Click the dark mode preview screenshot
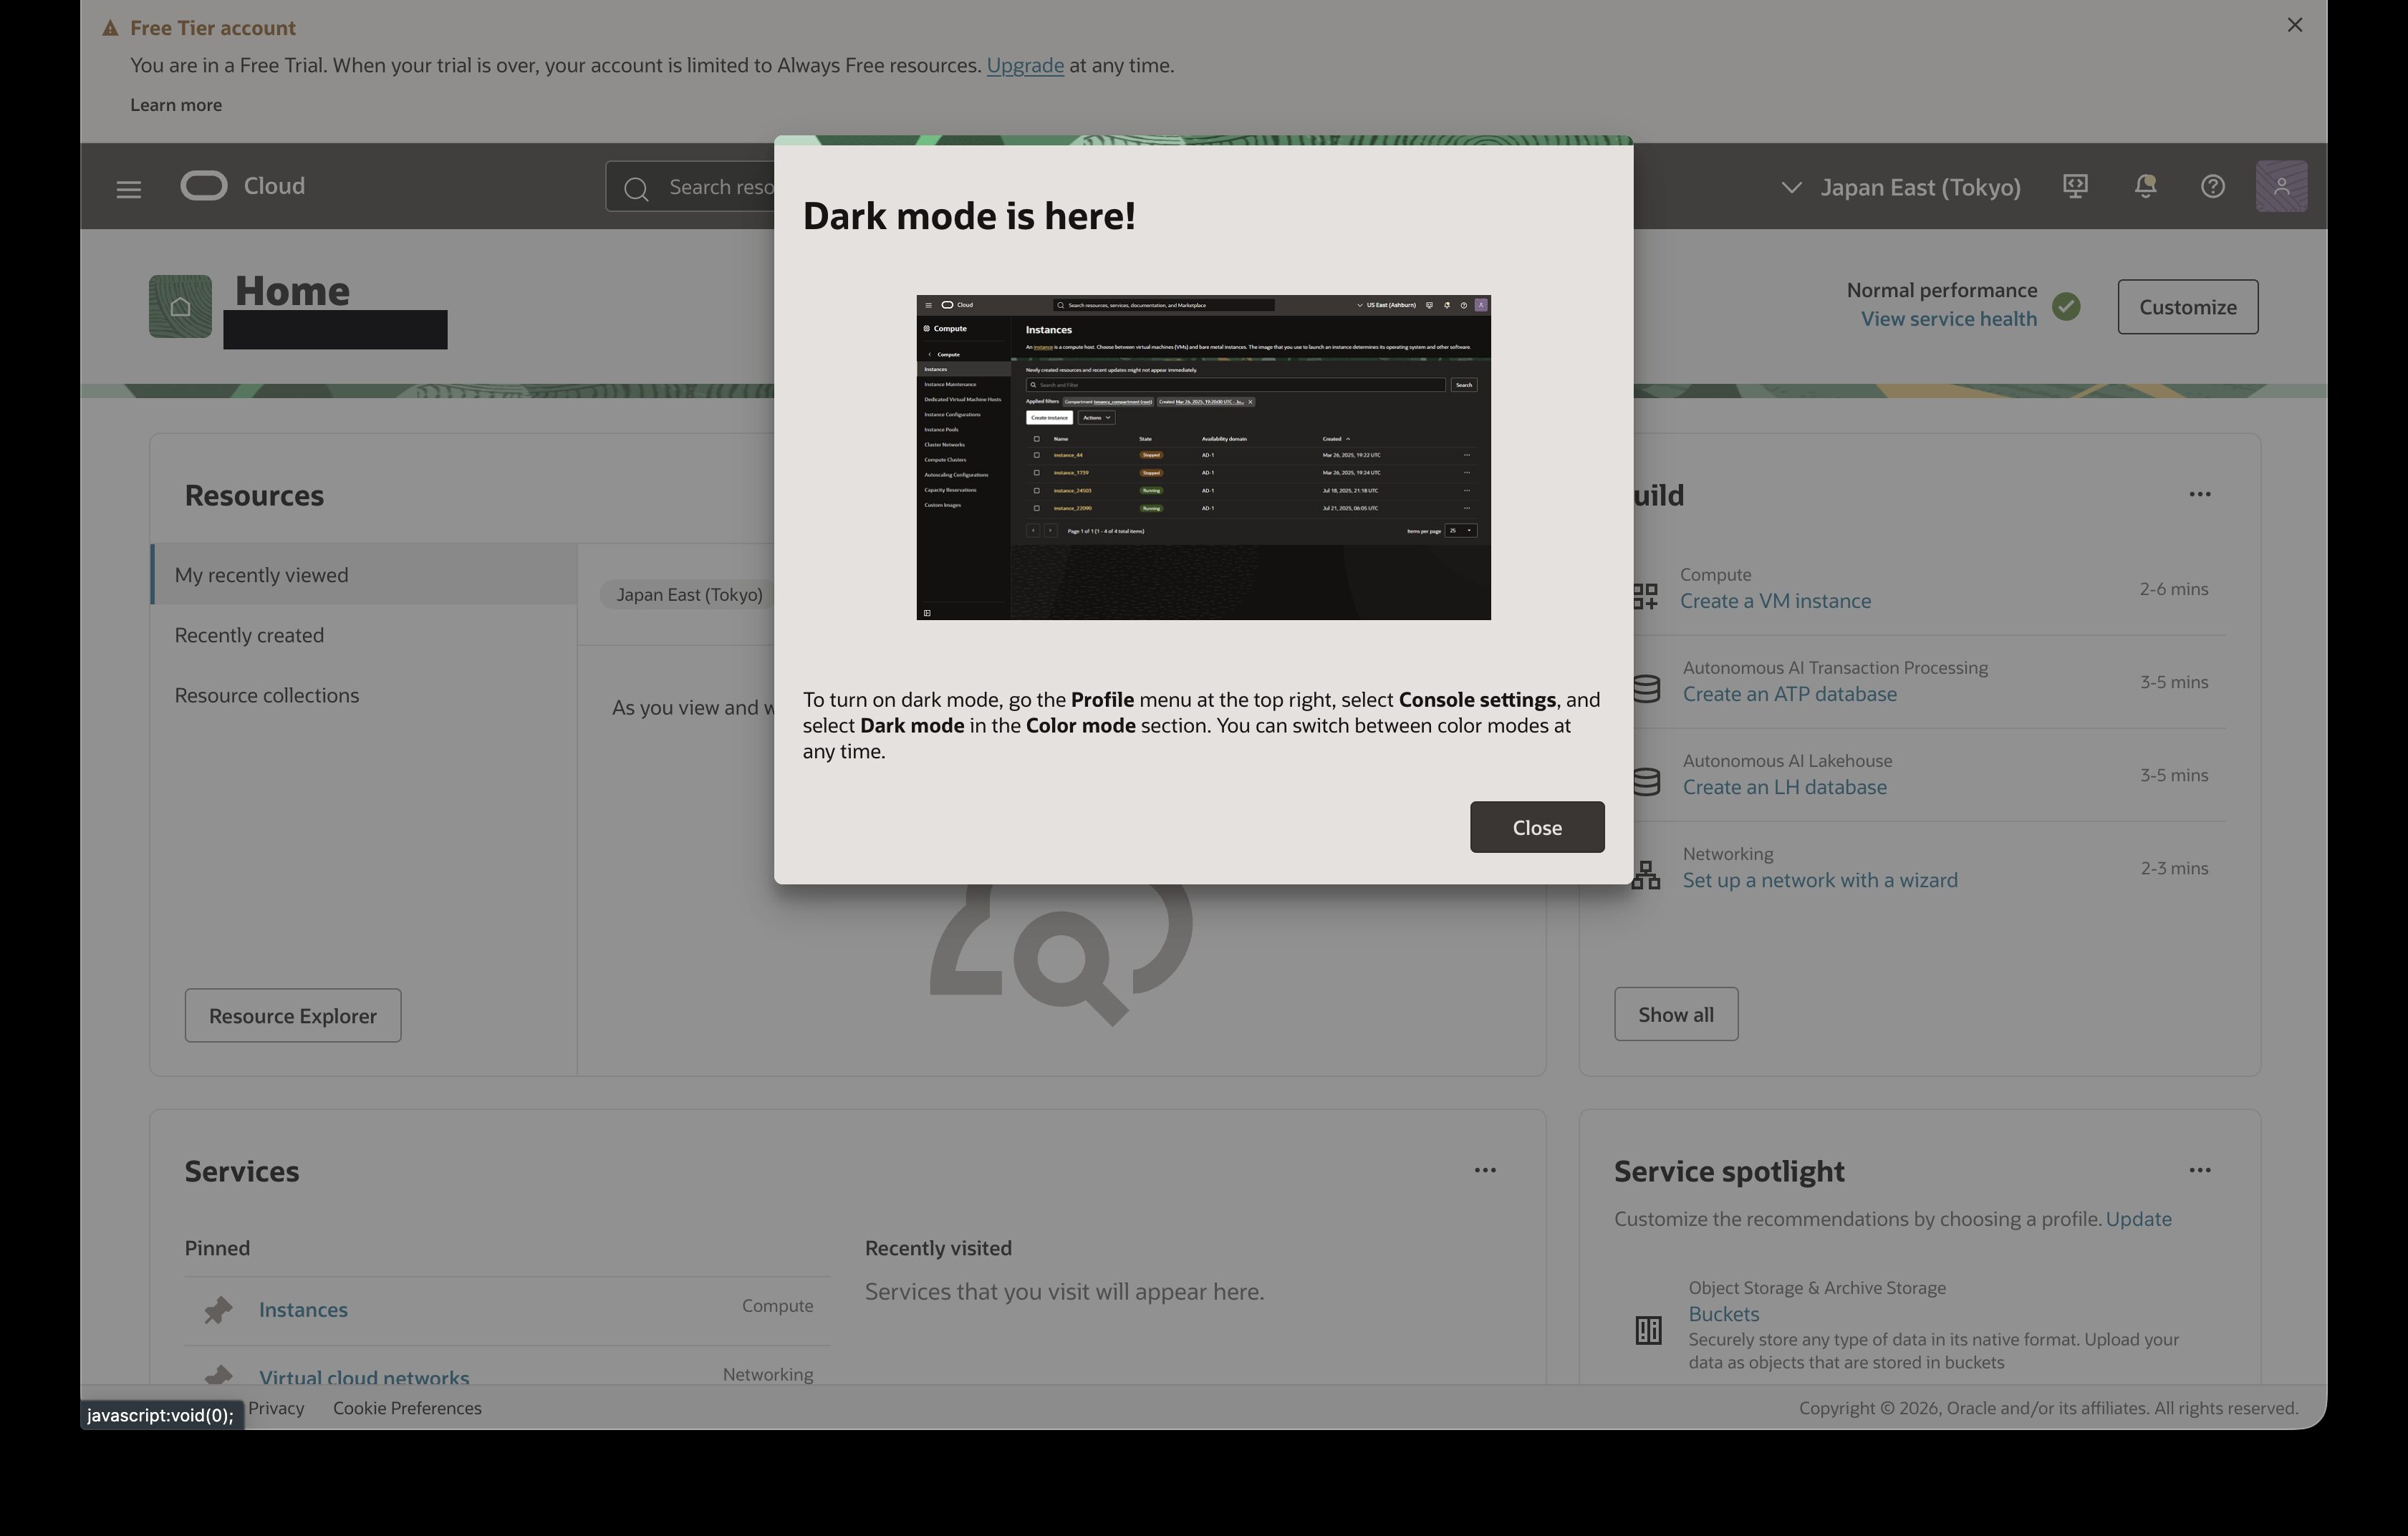This screenshot has width=2408, height=1536. (1203, 457)
